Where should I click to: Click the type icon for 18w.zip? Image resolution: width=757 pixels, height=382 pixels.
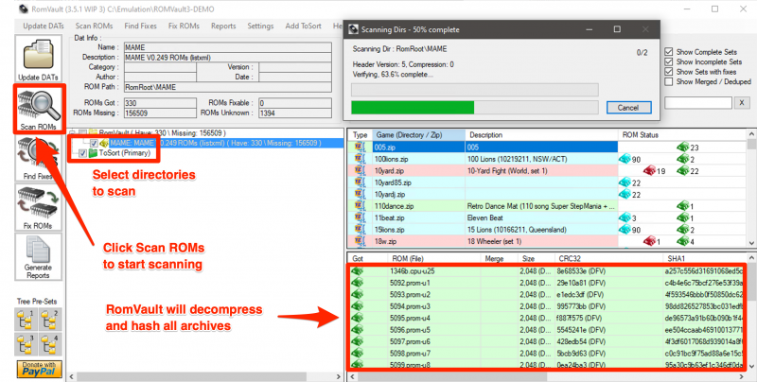click(x=360, y=241)
